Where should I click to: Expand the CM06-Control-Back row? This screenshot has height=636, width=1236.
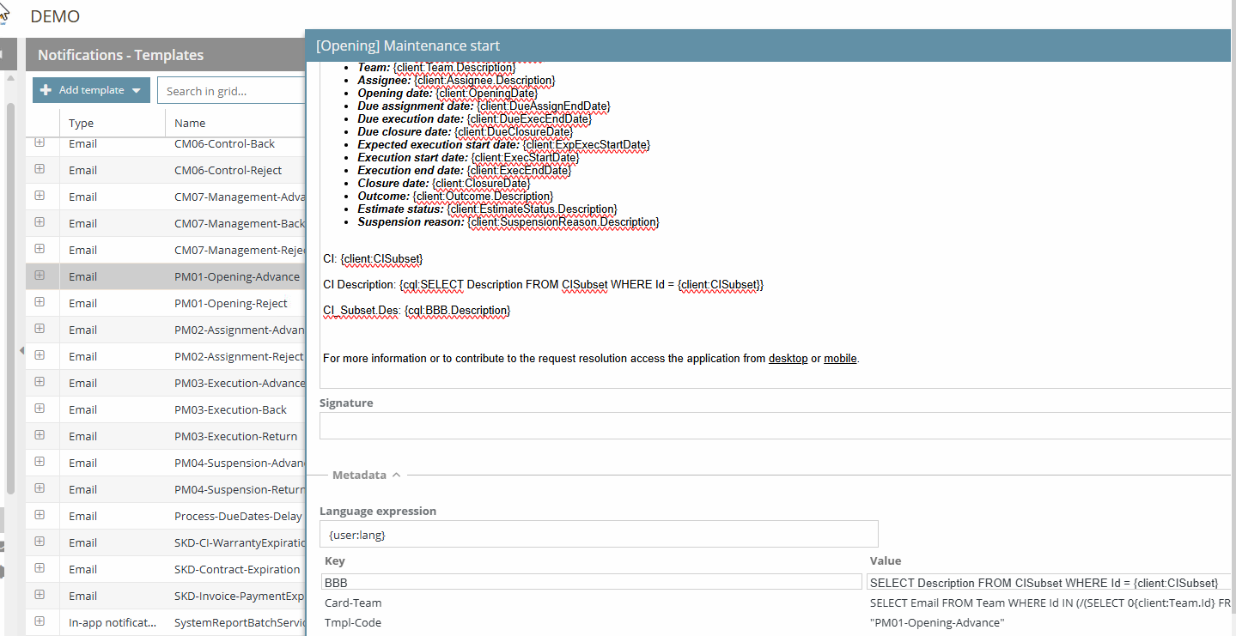click(x=40, y=143)
